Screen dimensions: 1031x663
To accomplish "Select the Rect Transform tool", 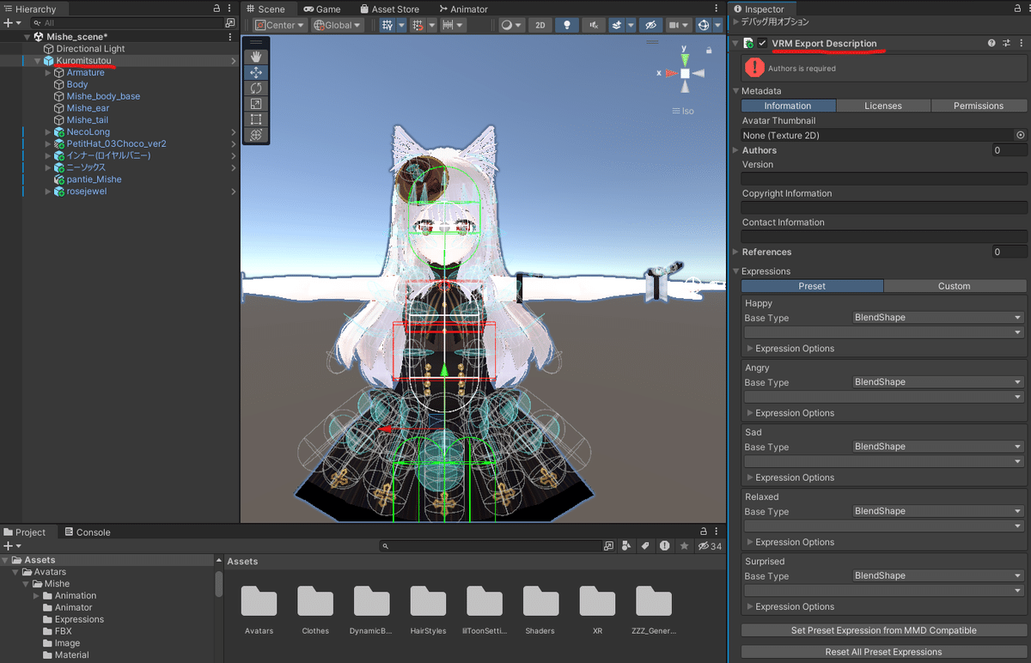I will tap(256, 119).
